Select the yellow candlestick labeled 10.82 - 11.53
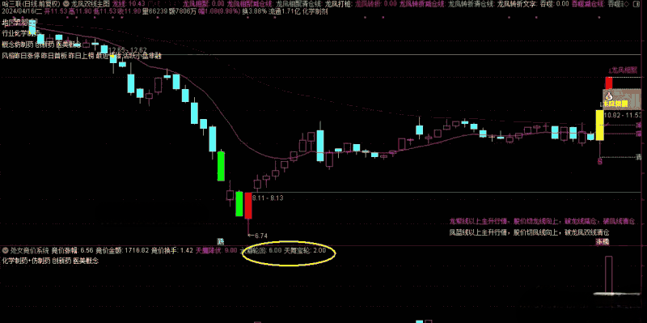The width and height of the screenshot is (647, 323). (599, 125)
